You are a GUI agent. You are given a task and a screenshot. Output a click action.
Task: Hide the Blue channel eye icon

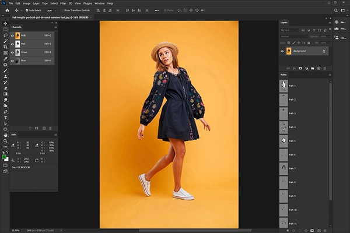12,61
